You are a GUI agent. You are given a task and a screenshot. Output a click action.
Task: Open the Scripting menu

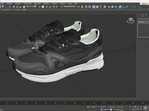tap(54, 4)
